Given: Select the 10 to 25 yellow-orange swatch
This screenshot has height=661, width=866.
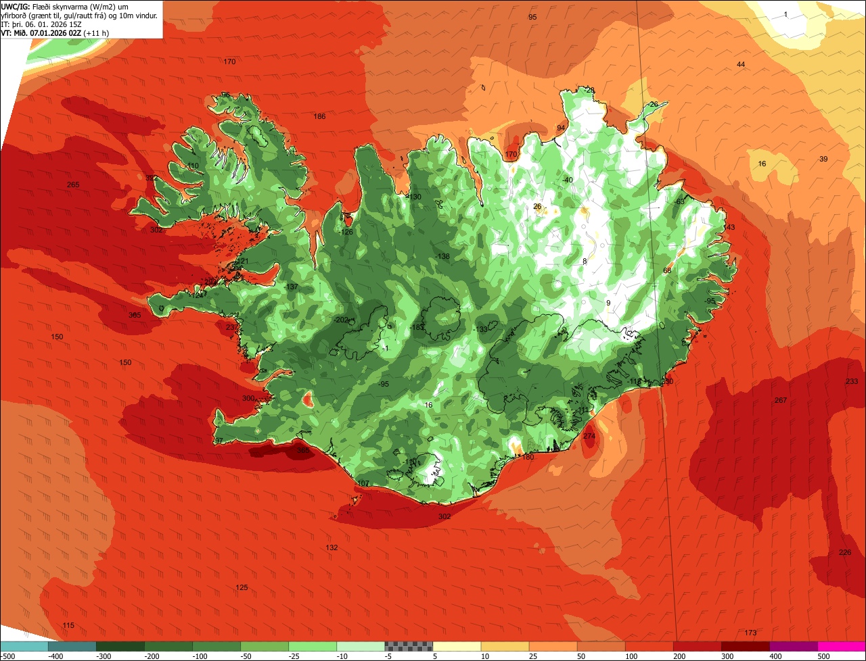Looking at the screenshot, I should [x=505, y=646].
